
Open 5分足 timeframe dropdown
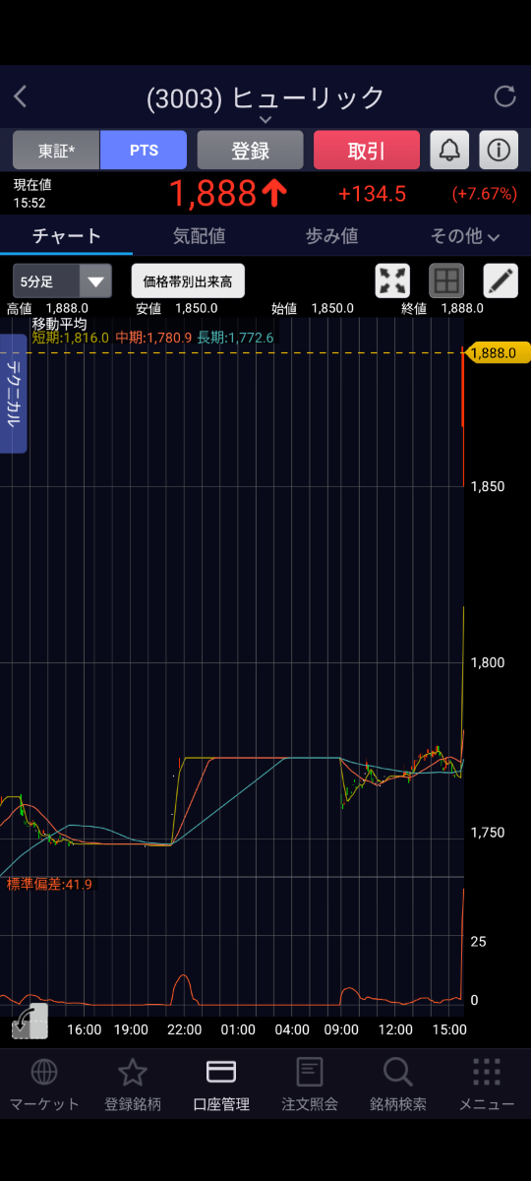[x=62, y=280]
